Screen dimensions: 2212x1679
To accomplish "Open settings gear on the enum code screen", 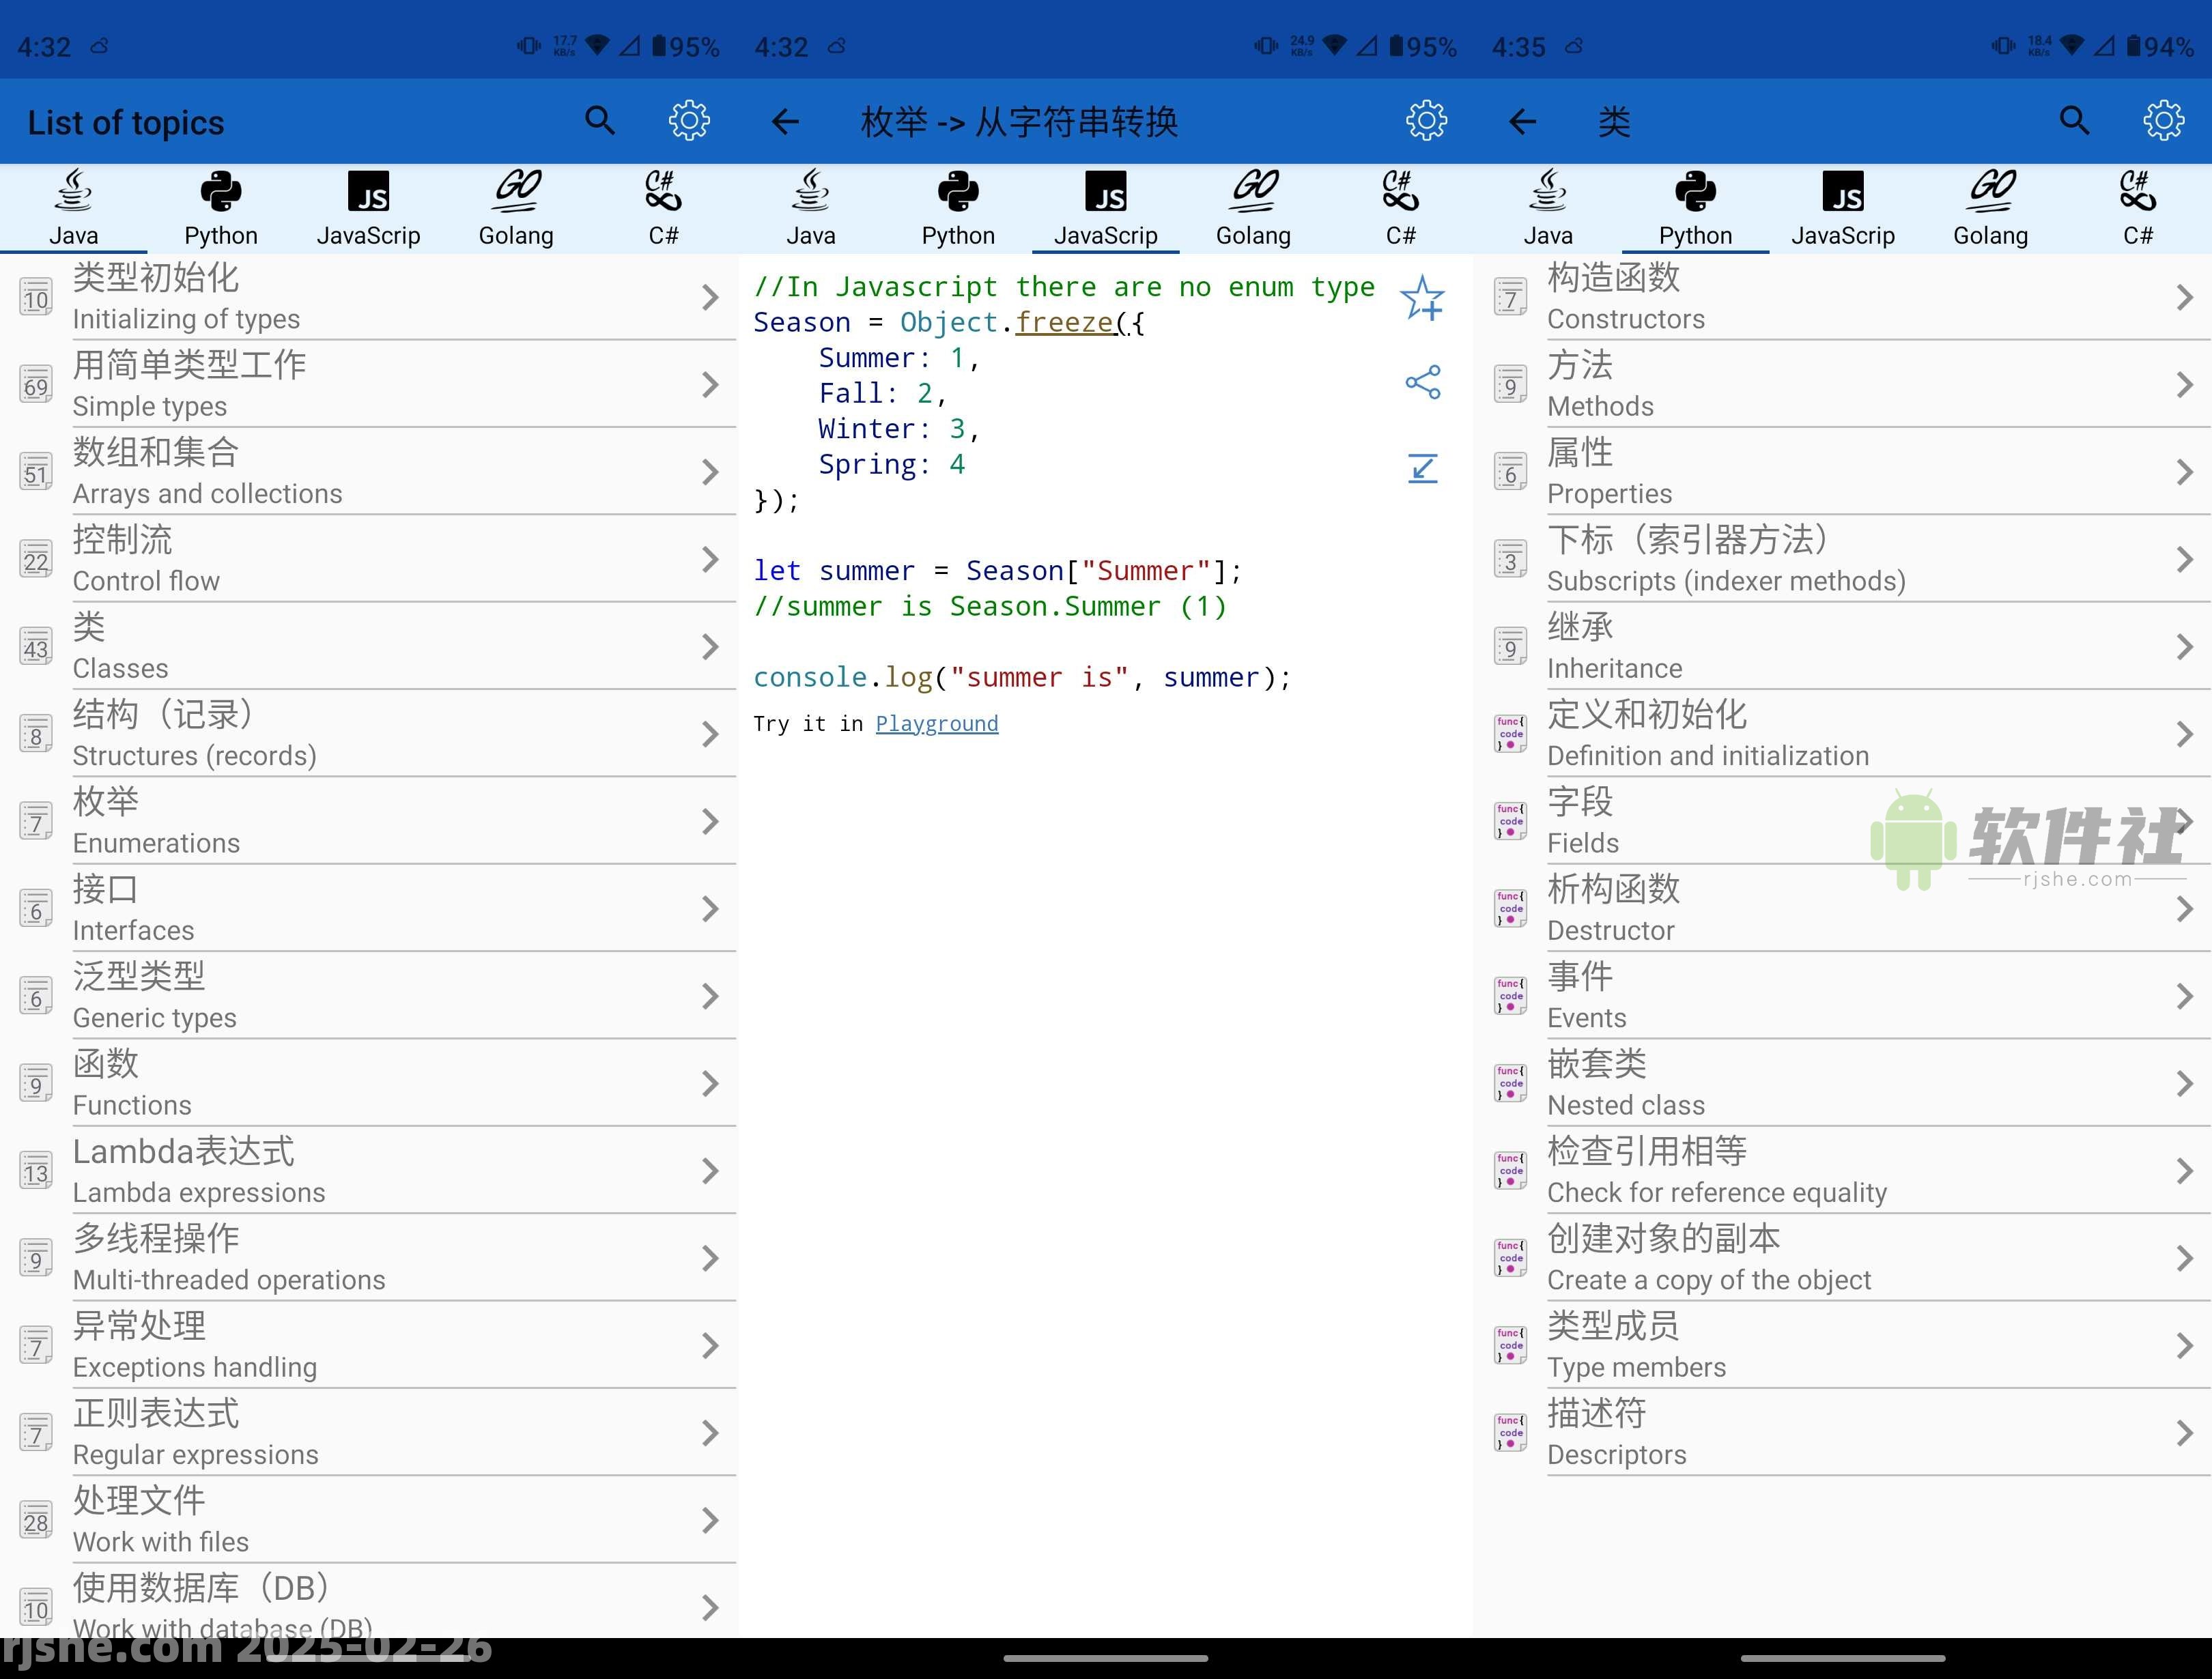I will pyautogui.click(x=1426, y=121).
